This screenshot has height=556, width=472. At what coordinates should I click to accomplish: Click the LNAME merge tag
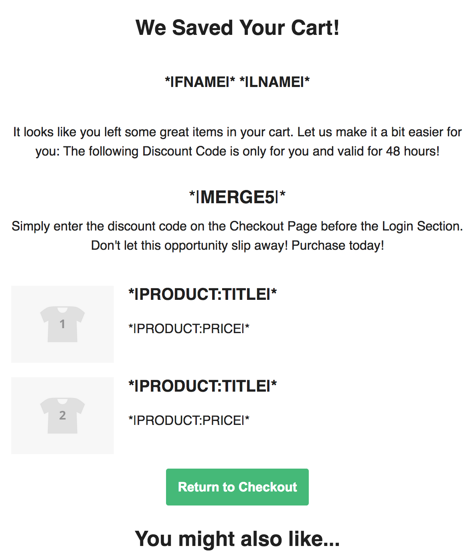(275, 82)
